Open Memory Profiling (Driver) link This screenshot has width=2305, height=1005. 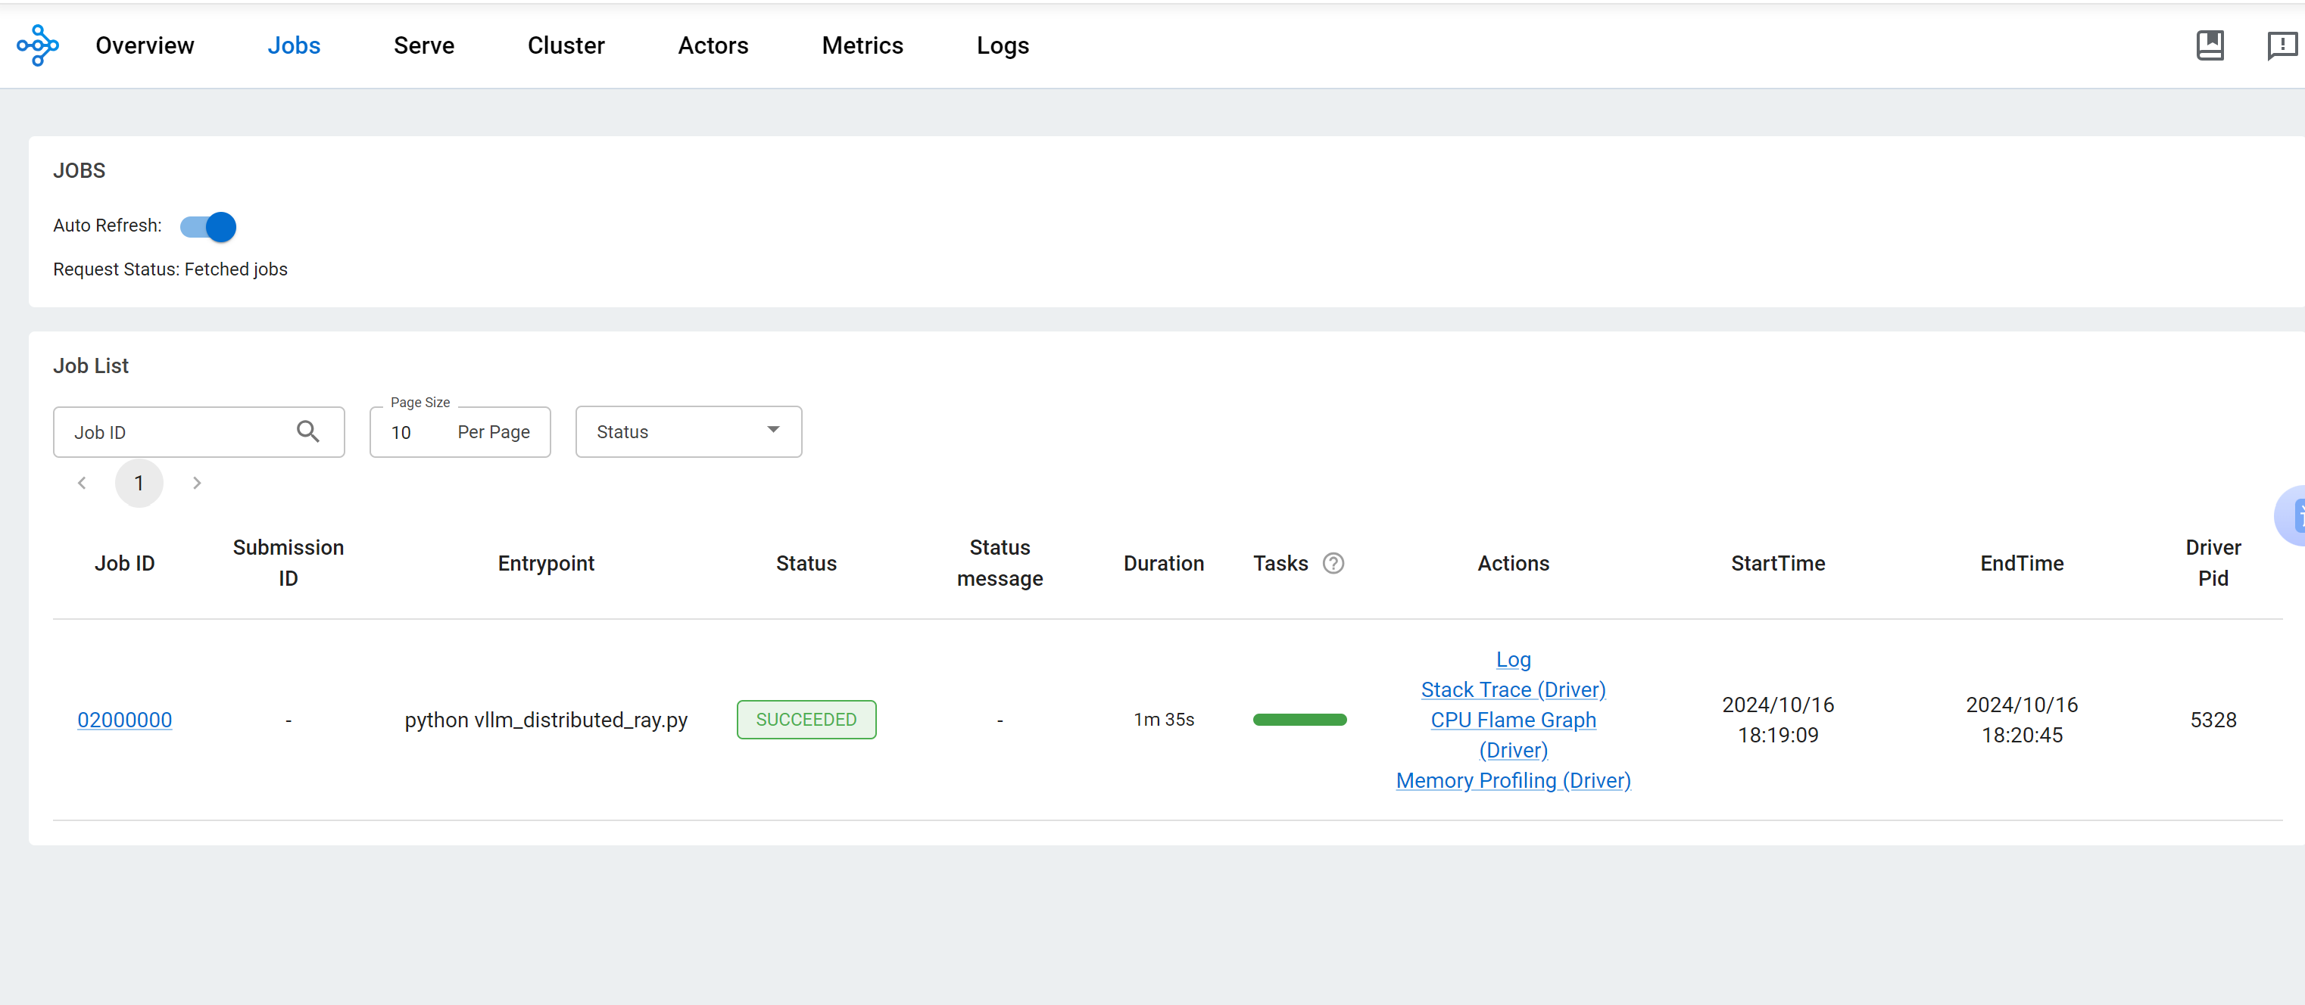pos(1513,782)
